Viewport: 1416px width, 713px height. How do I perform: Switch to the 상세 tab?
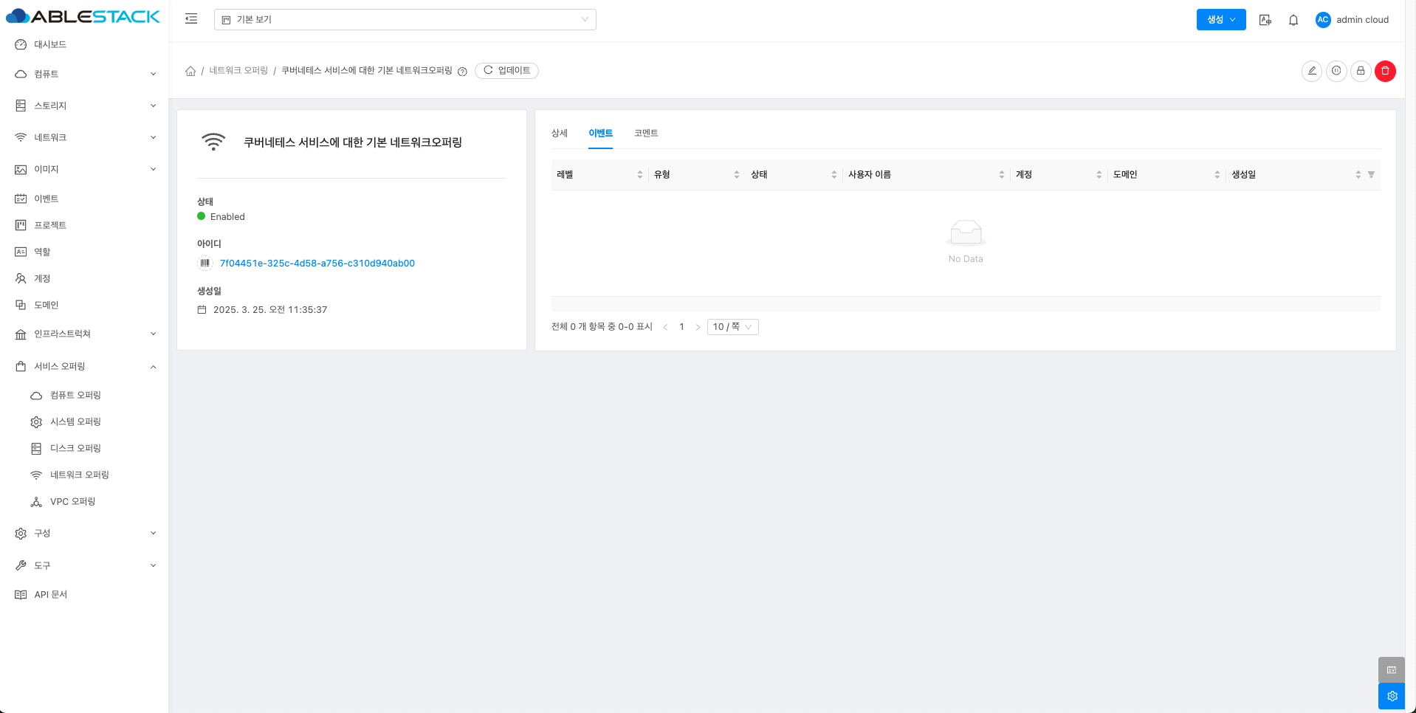[x=560, y=133]
